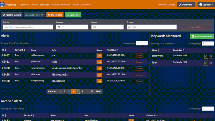Screen dimensions: 215x121
Task: Sort Alerts by Keyword column arrows
Action: tap(24, 50)
